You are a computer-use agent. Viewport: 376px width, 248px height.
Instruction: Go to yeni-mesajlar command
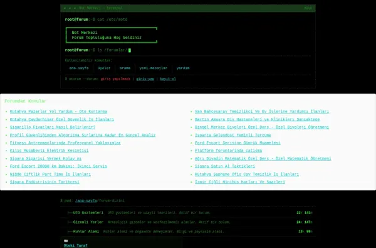point(154,68)
